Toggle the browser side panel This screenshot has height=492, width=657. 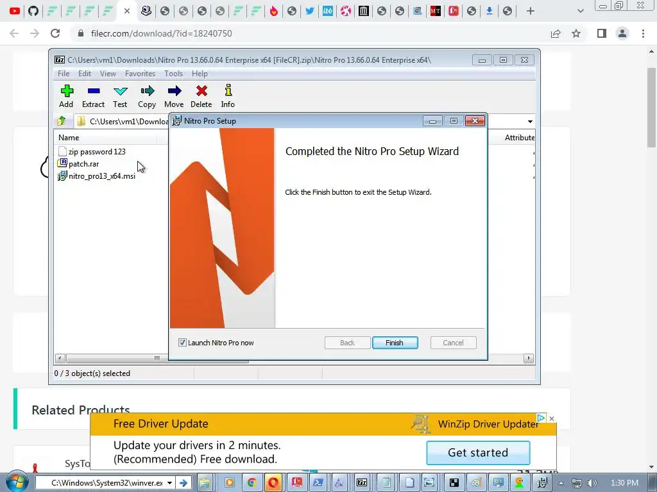click(602, 33)
